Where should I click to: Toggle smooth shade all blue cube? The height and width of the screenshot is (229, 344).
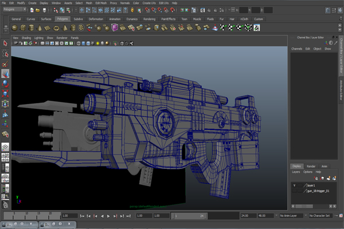coord(83,44)
